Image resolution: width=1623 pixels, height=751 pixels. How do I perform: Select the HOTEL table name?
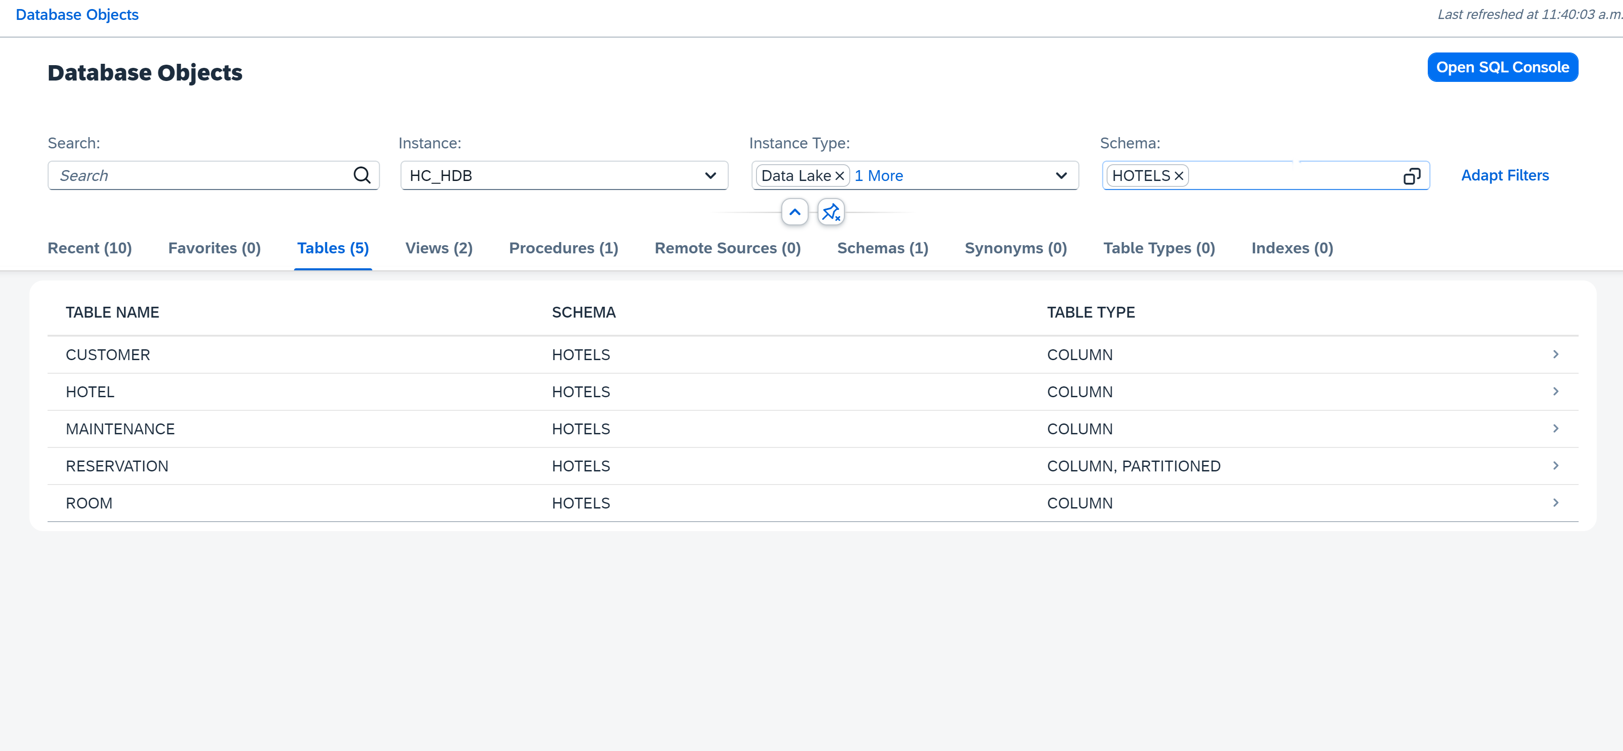[x=90, y=392]
